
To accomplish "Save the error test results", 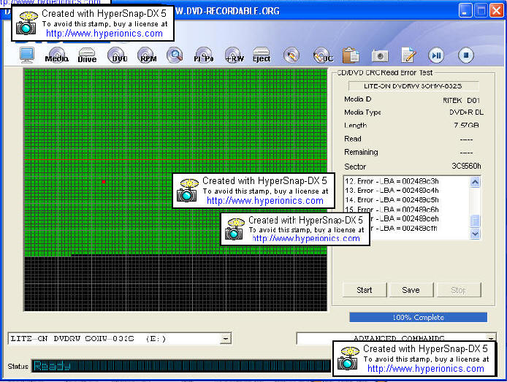I will point(411,290).
